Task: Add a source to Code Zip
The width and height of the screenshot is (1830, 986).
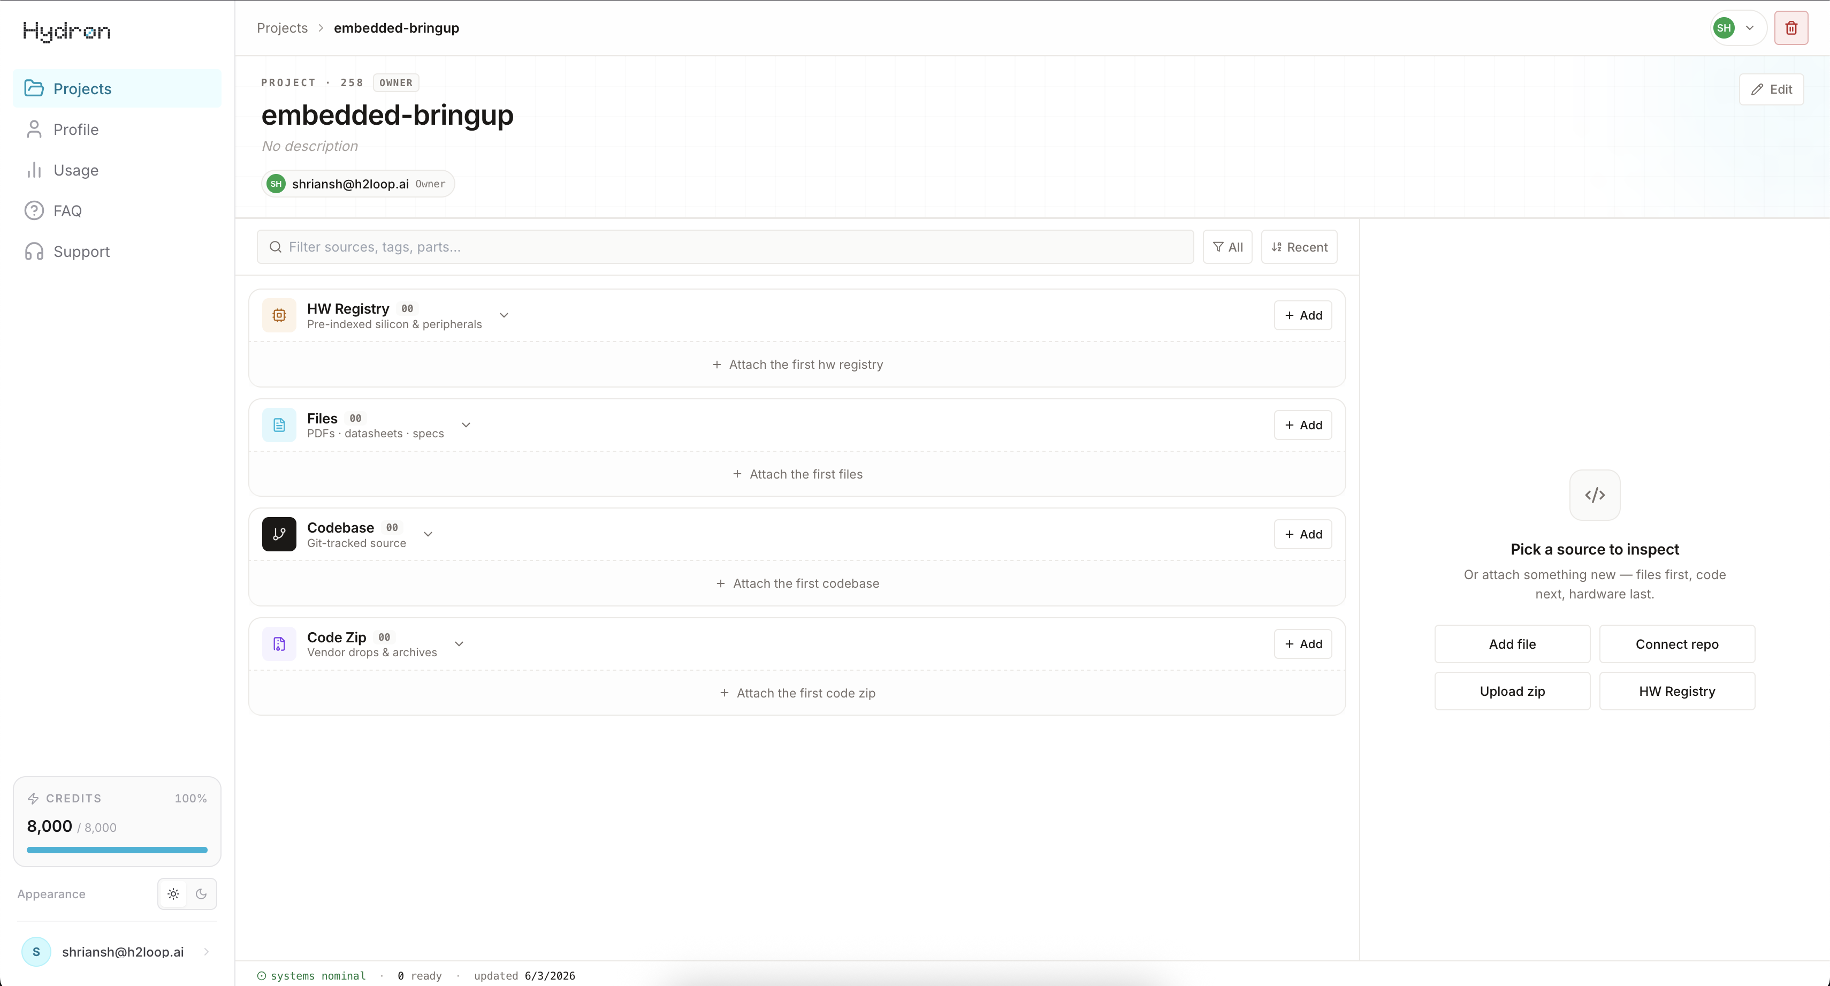Action: (x=1303, y=643)
